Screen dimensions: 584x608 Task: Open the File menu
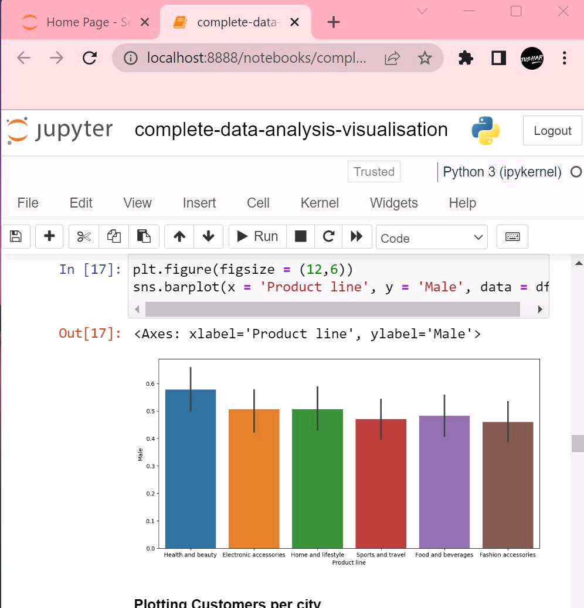tap(28, 203)
